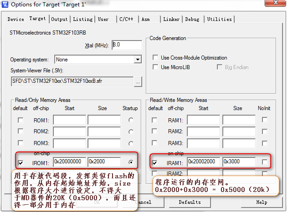Open the Output tab
The width and height of the screenshot is (287, 212).
[60, 19]
